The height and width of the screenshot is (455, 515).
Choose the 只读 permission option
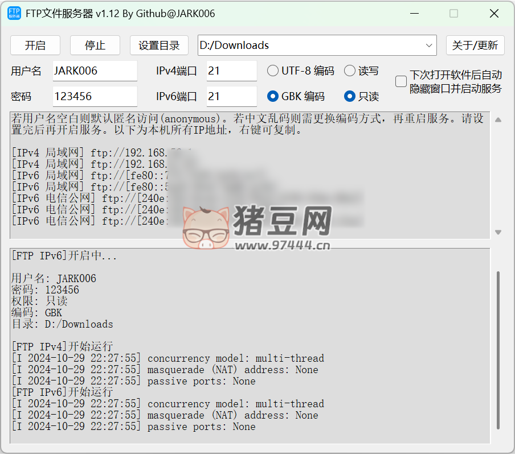click(x=350, y=97)
